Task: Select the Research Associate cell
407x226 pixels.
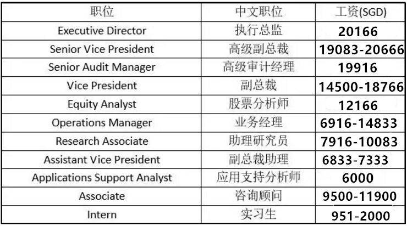Action: tap(102, 141)
